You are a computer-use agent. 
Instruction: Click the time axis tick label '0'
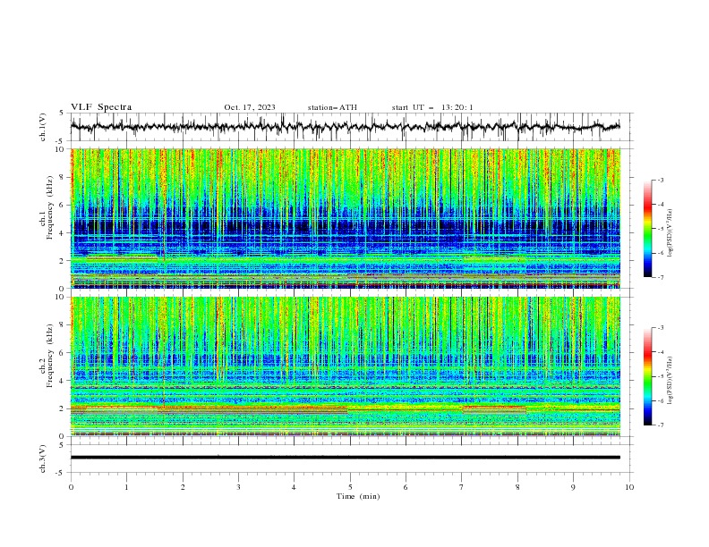coord(71,487)
